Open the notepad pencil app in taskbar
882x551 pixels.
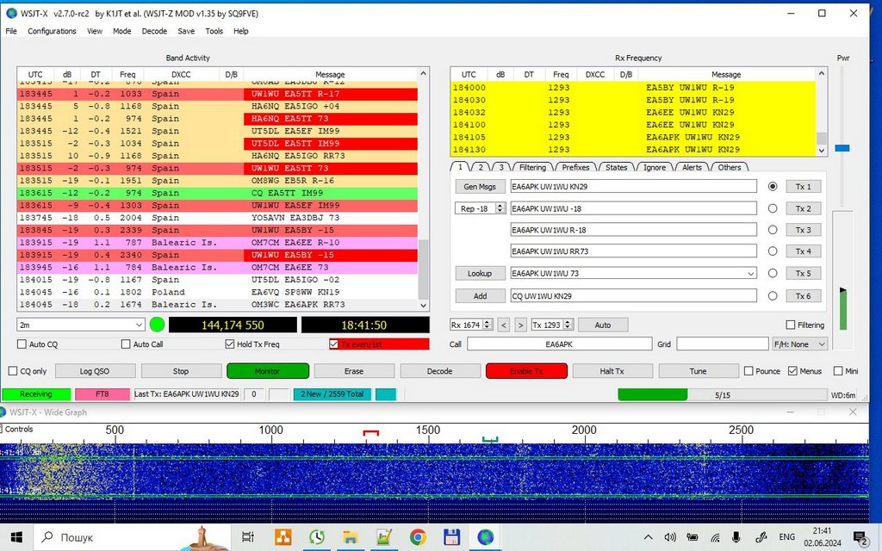tap(384, 537)
